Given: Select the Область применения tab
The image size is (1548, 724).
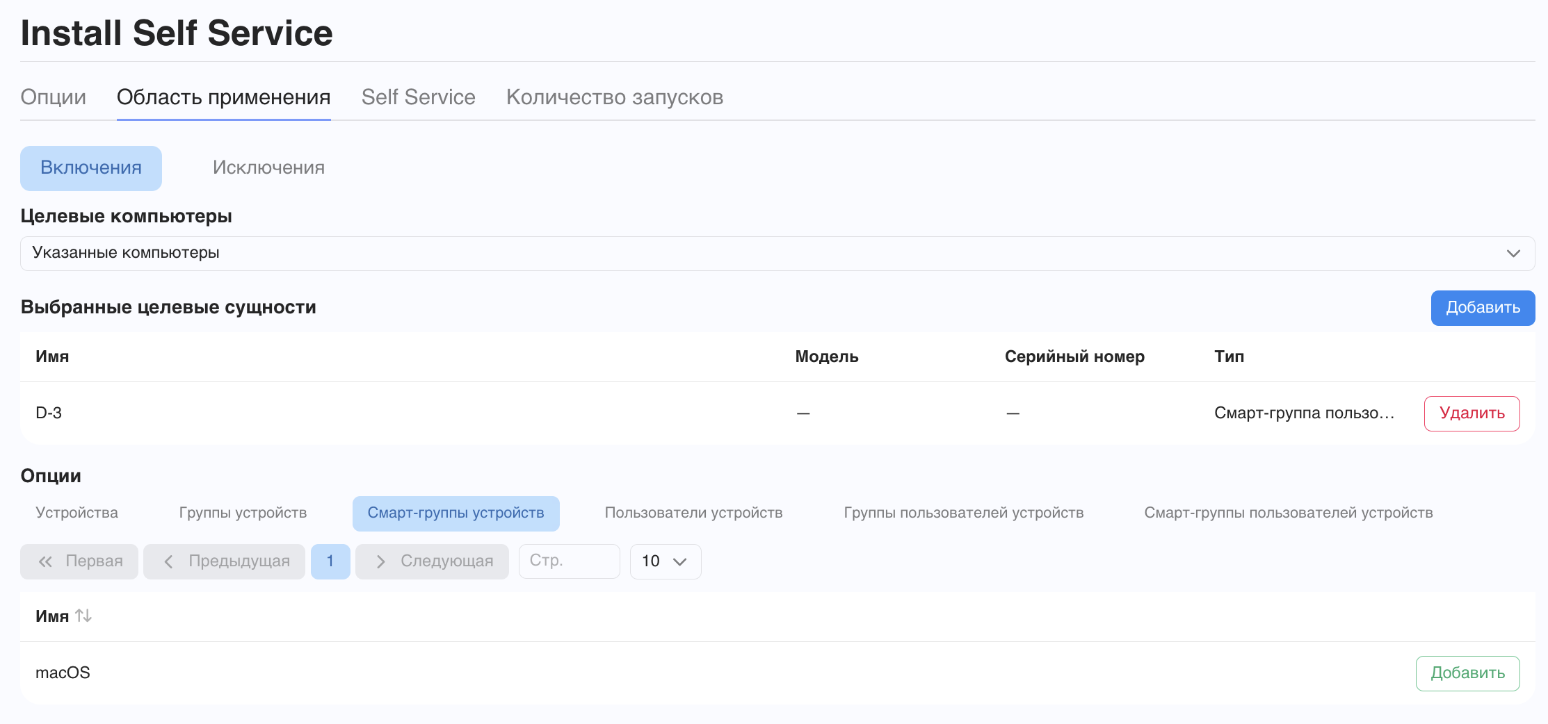Looking at the screenshot, I should (x=224, y=97).
